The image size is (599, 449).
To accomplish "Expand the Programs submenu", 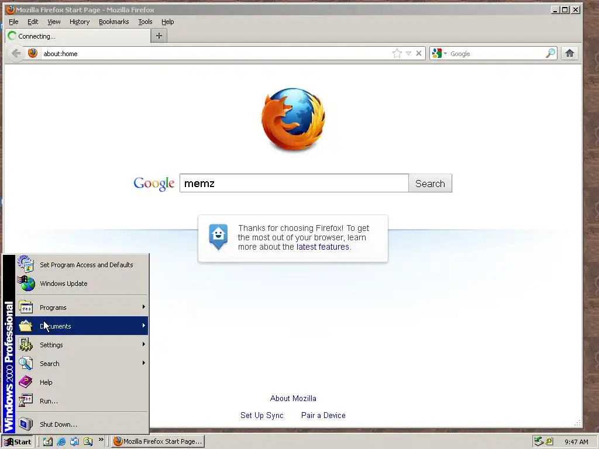I will click(x=82, y=308).
